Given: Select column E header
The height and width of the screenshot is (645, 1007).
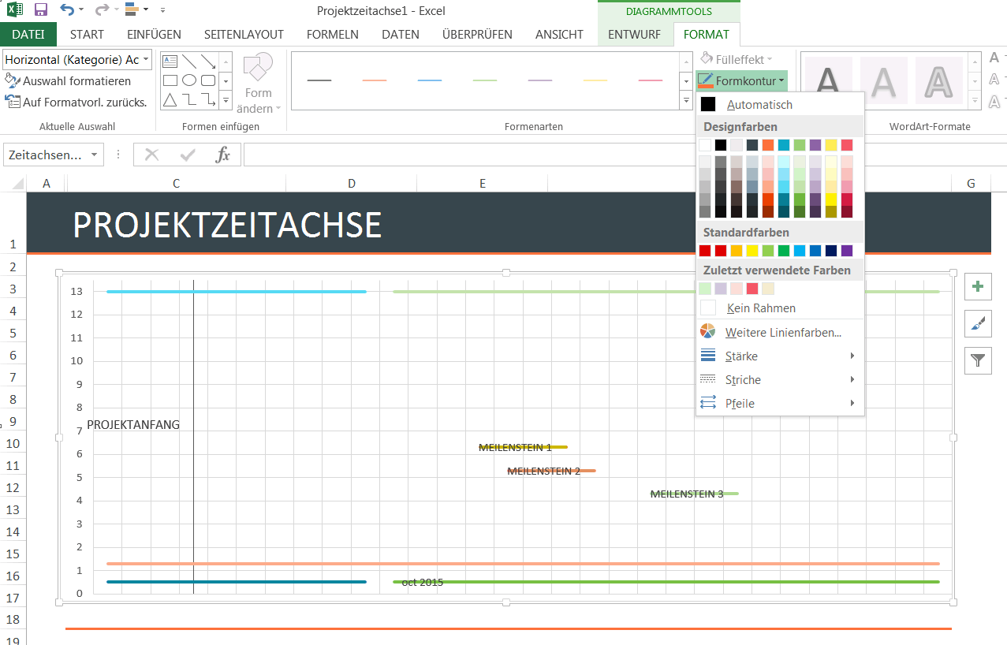Looking at the screenshot, I should (482, 184).
